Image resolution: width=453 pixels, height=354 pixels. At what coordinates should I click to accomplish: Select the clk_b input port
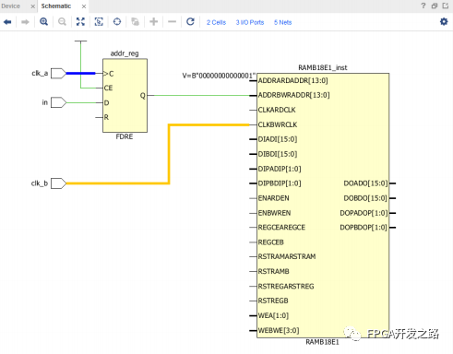click(58, 183)
